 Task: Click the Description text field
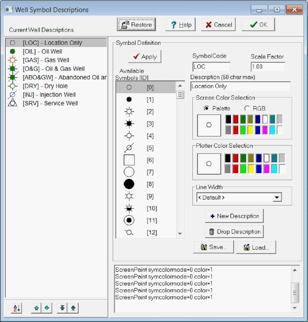(x=240, y=86)
